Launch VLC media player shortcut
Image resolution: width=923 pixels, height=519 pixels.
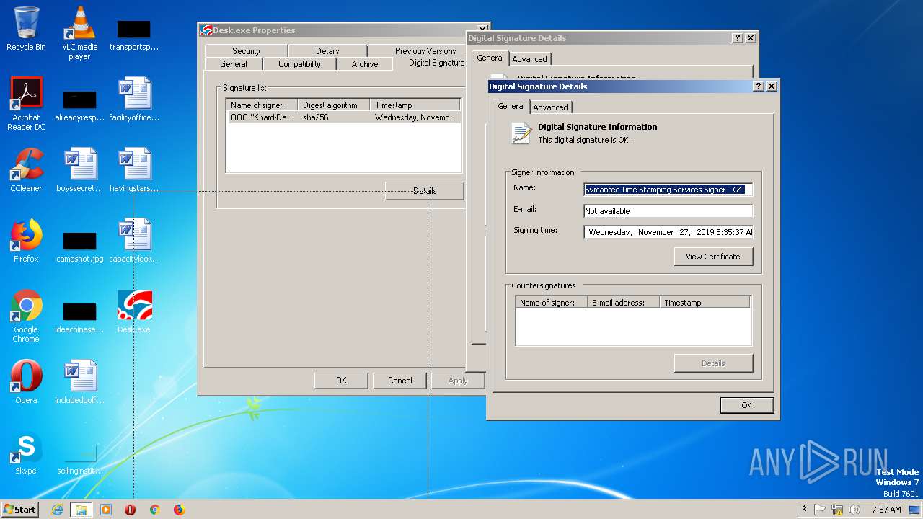[79, 33]
